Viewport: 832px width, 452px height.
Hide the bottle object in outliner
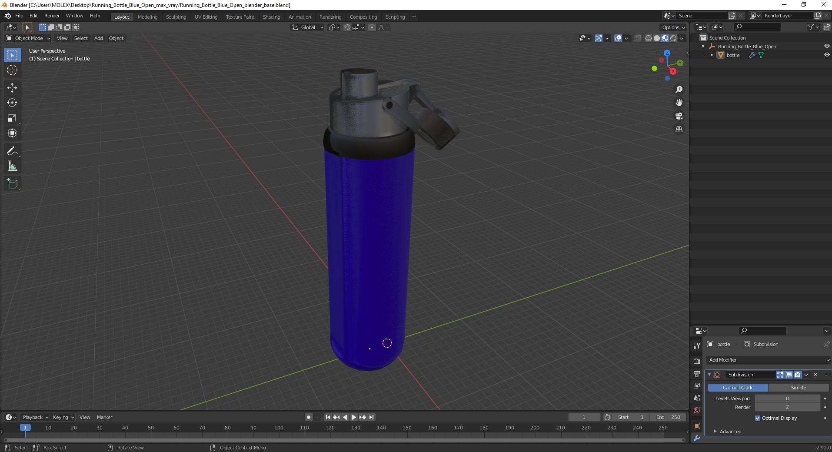tap(827, 55)
